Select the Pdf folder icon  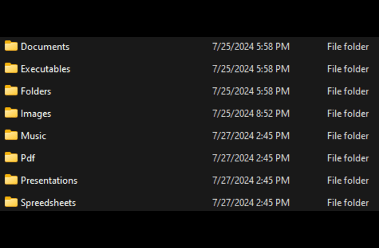tap(11, 158)
